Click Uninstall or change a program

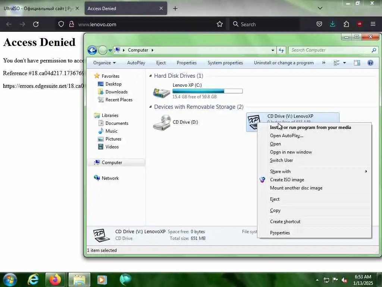[284, 63]
